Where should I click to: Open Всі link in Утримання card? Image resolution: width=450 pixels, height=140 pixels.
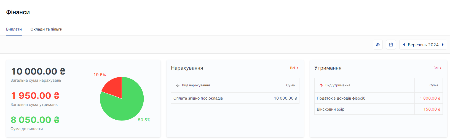tap(437, 68)
